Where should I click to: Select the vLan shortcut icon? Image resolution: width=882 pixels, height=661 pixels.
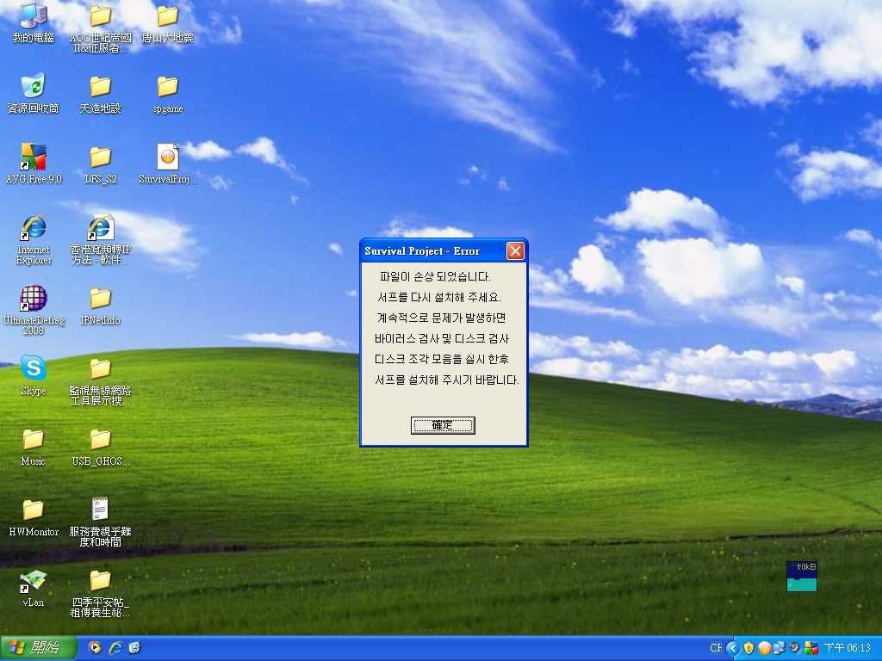[x=34, y=588]
